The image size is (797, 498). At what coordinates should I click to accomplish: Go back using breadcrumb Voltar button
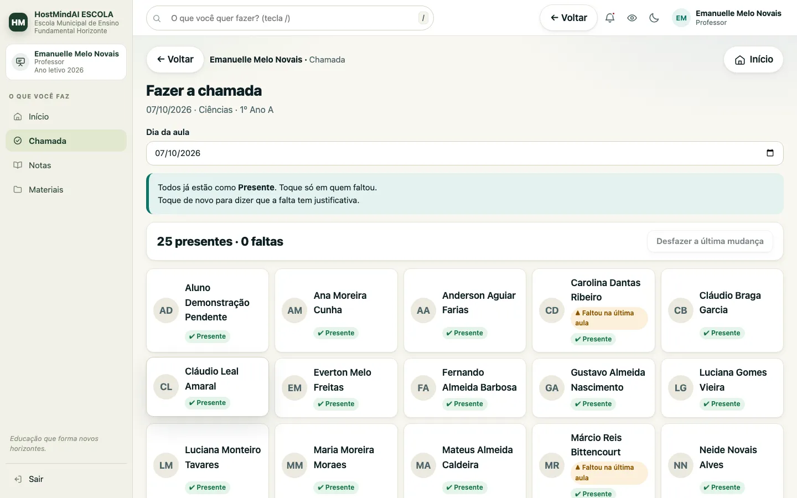175,59
